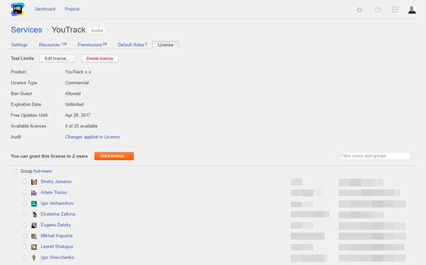The width and height of the screenshot is (426, 265).
Task: Switch to the Permissions tab
Action: pyautogui.click(x=92, y=45)
